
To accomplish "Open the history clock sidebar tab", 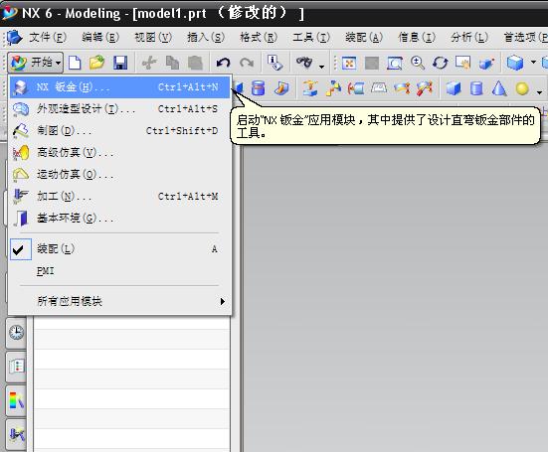I will tap(16, 332).
